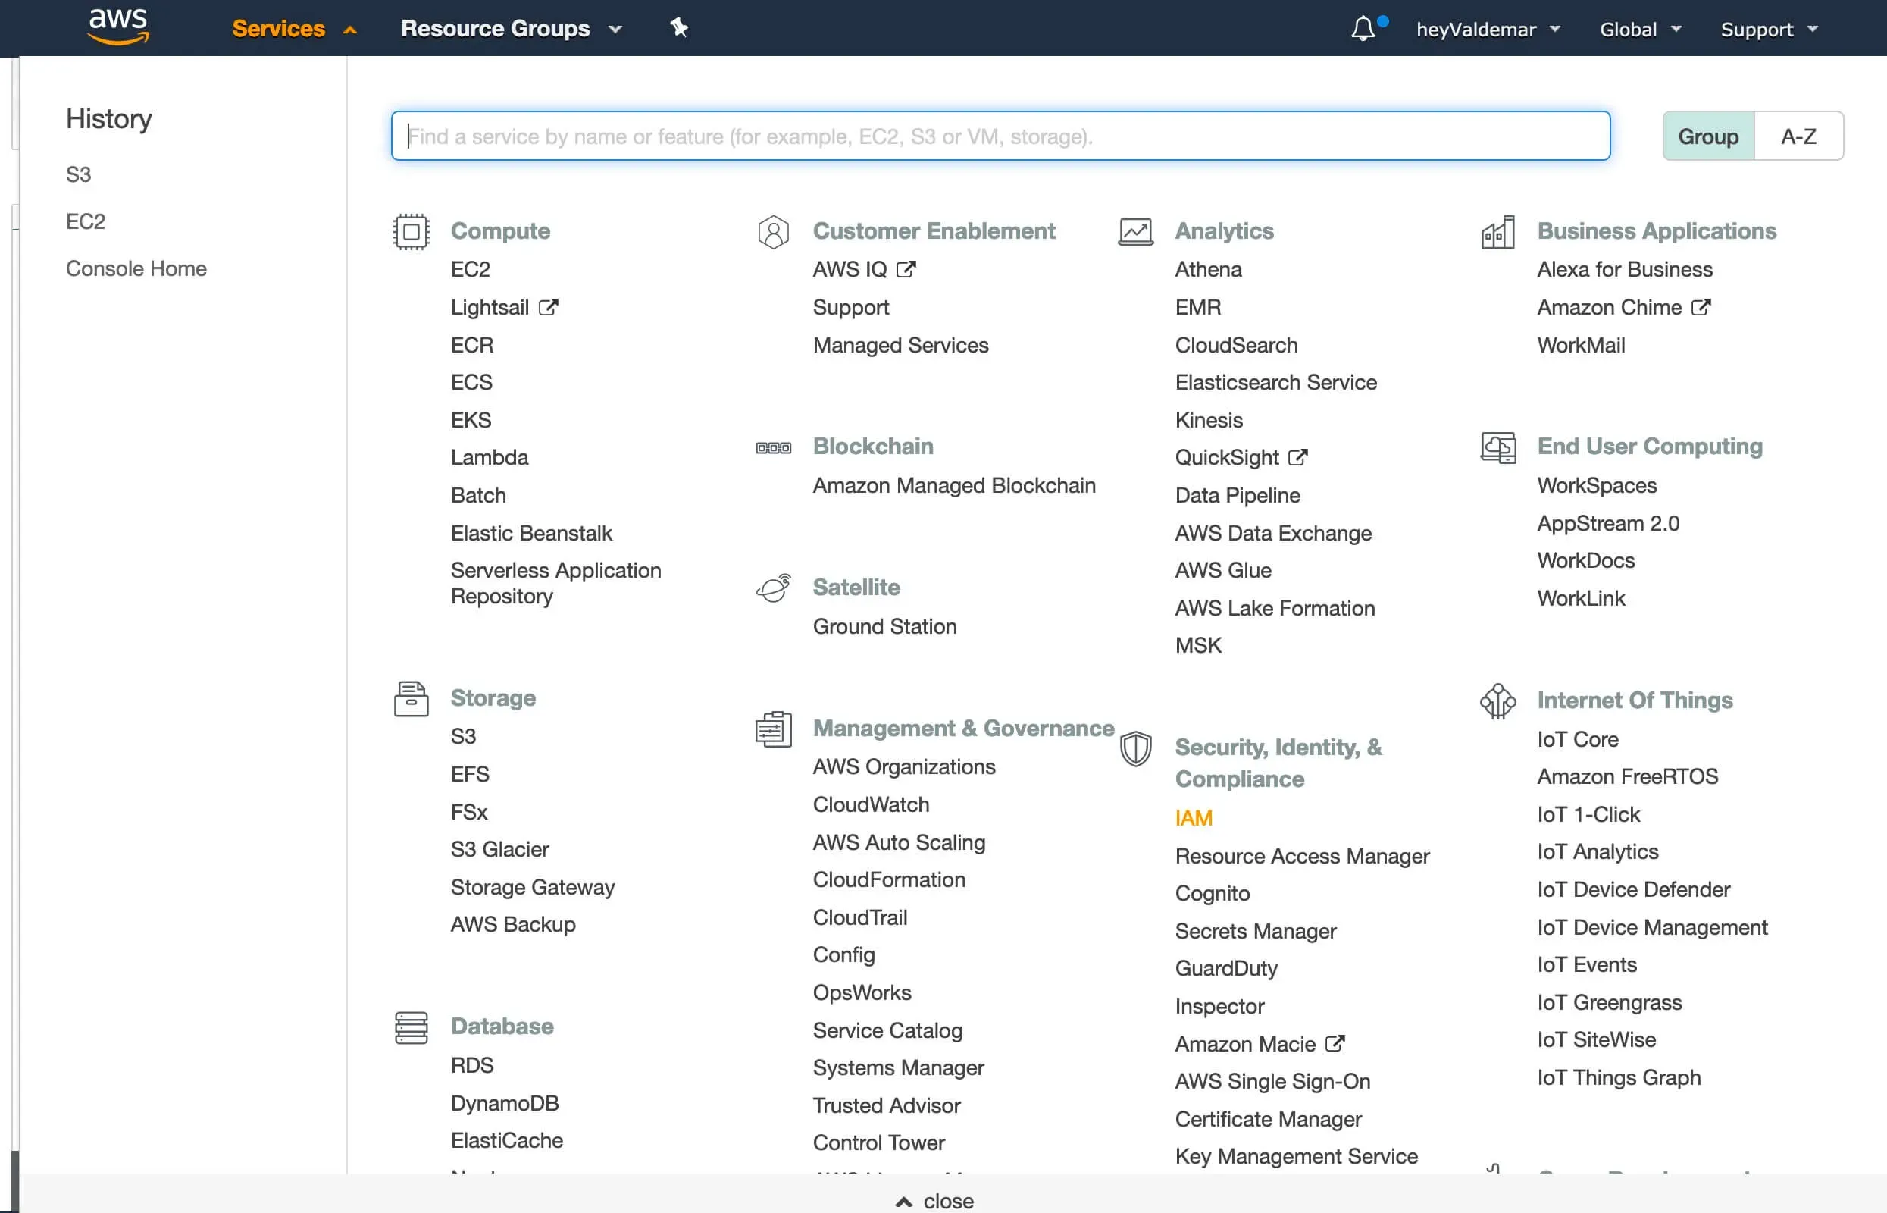Click external link icon beside Amazon Chime
The height and width of the screenshot is (1213, 1887).
coord(1701,307)
